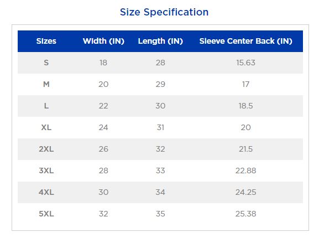
Task: Click the Length (IN) column header
Action: [160, 41]
